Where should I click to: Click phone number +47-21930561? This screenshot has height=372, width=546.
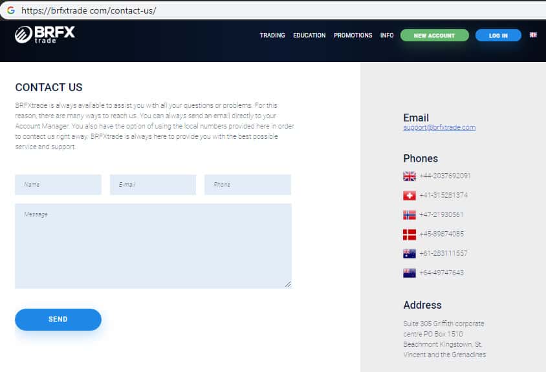click(442, 215)
